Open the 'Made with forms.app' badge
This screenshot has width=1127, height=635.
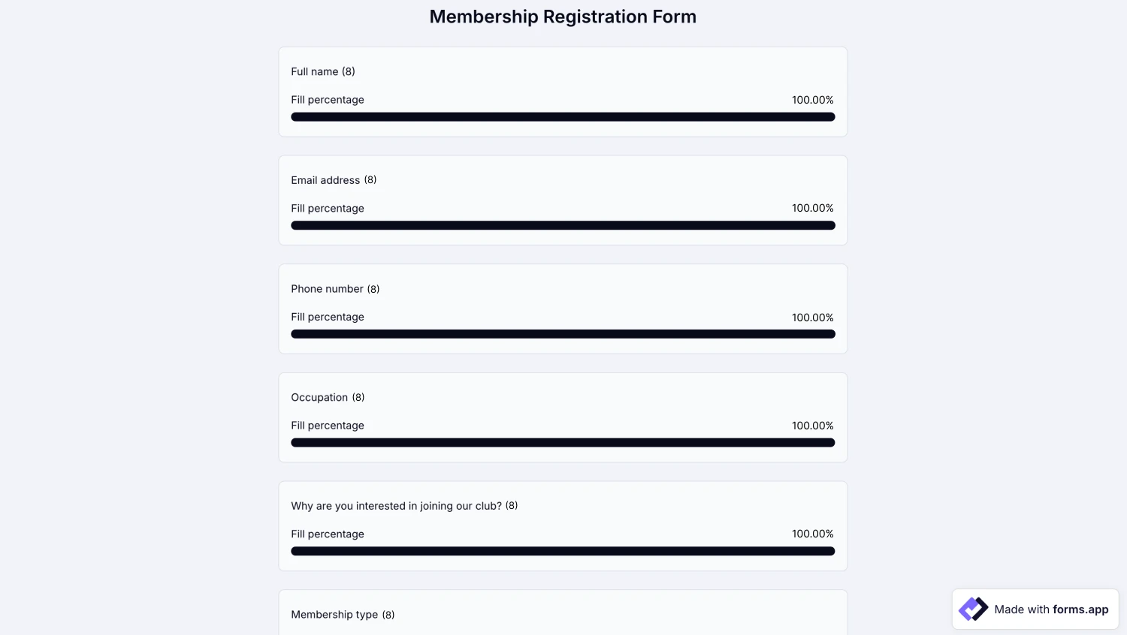pos(1035,609)
